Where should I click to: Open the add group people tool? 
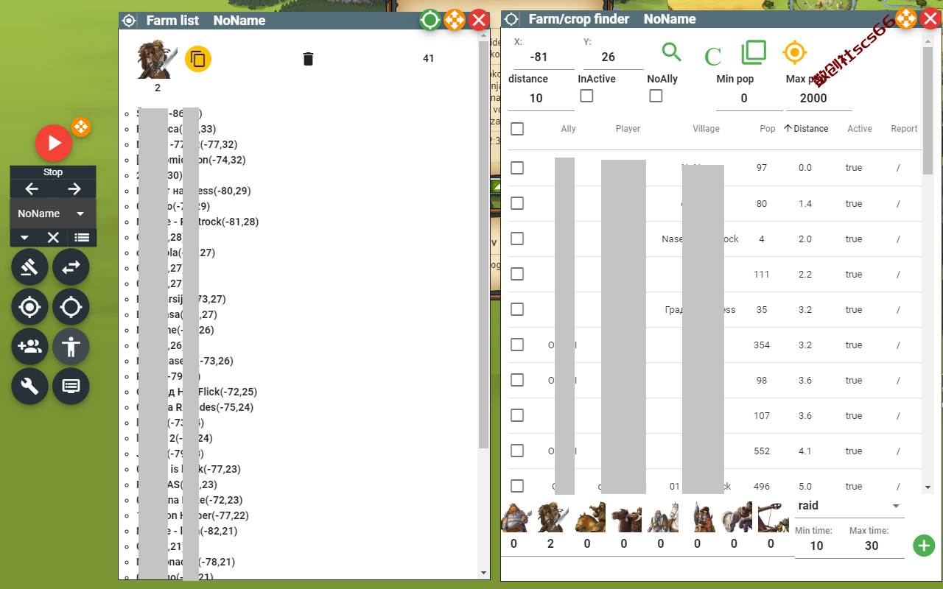(x=29, y=347)
